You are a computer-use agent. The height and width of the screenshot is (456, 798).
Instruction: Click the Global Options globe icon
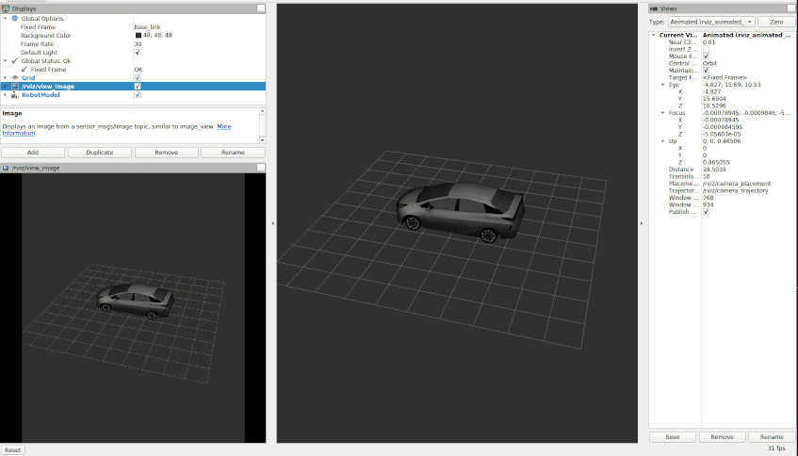click(x=15, y=18)
